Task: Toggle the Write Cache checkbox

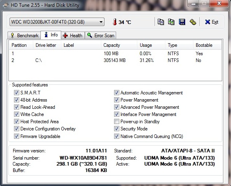Action: [x=16, y=114]
